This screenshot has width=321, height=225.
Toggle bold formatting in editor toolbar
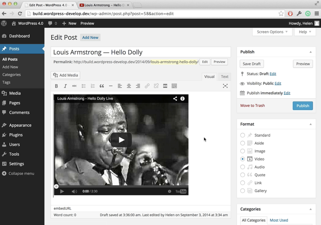[56, 86]
